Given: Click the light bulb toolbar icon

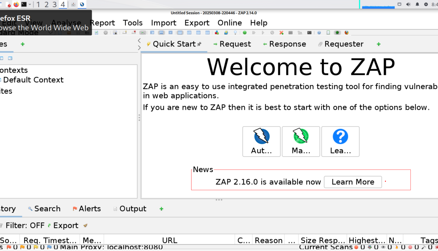Looking at the screenshot, I should [235, 33].
